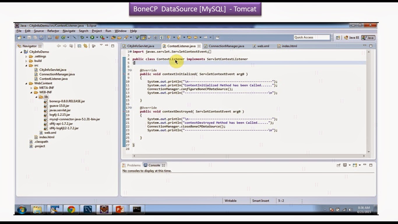Click the Search flashlight toolbar icon
Viewport: 398px width, 224px height.
point(126,37)
